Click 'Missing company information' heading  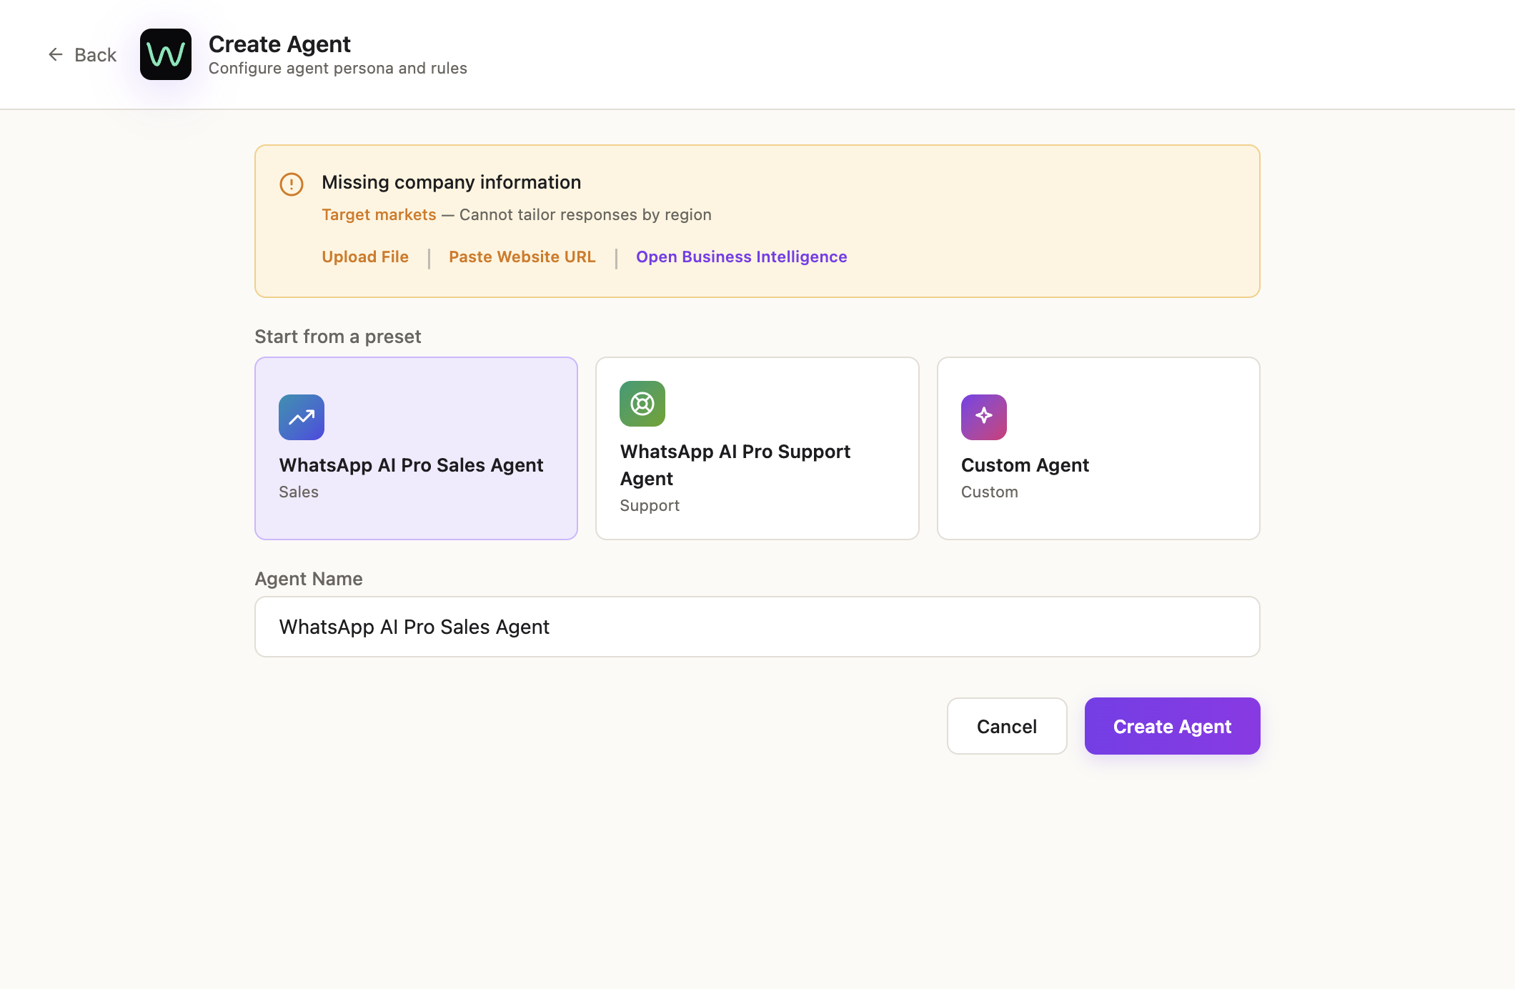pos(452,182)
